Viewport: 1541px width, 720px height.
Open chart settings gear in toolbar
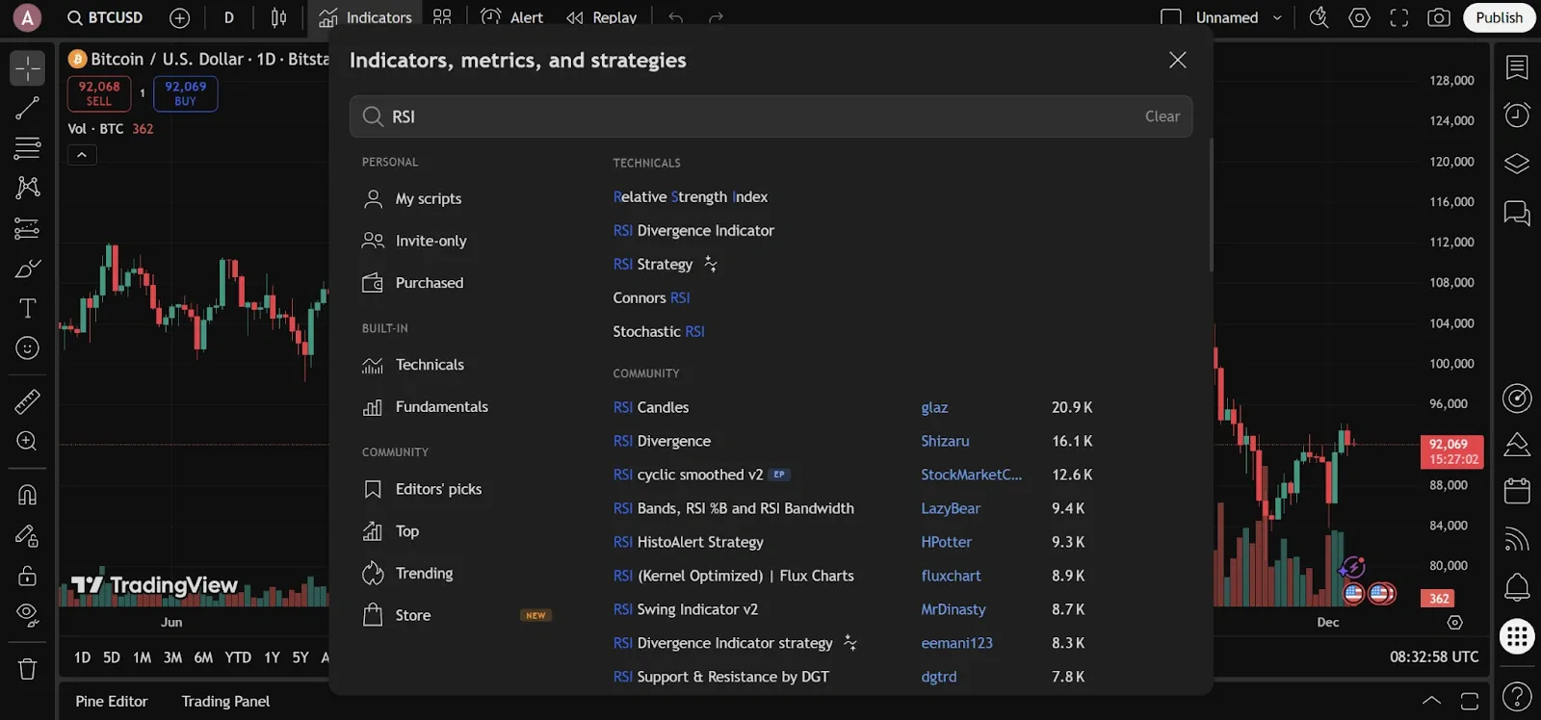[x=1359, y=17]
